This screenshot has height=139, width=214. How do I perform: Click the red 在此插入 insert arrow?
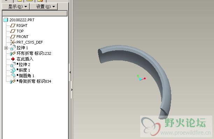(13, 59)
